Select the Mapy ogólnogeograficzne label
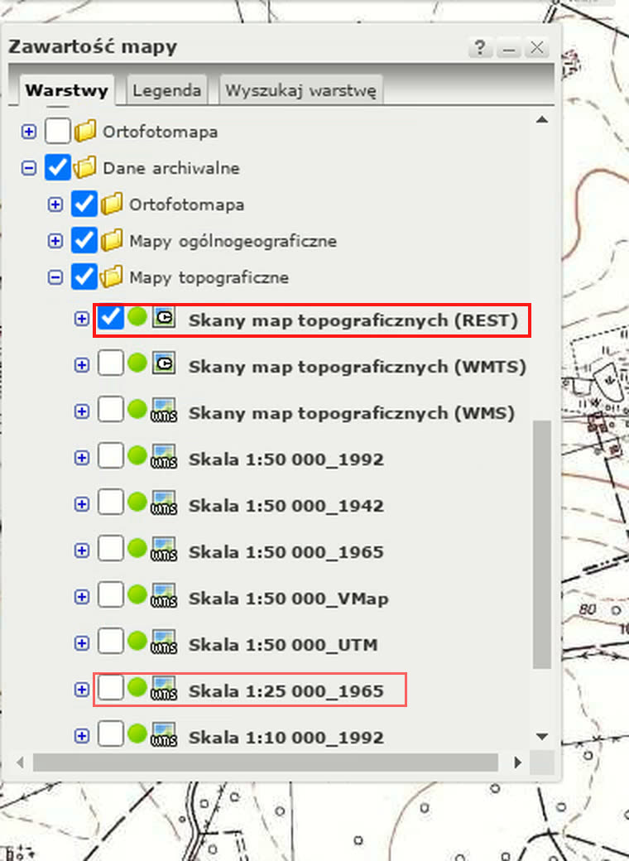The height and width of the screenshot is (861, 629). click(233, 242)
